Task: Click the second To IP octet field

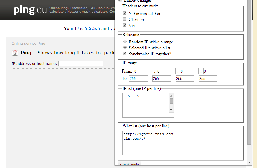Action: coord(162,78)
